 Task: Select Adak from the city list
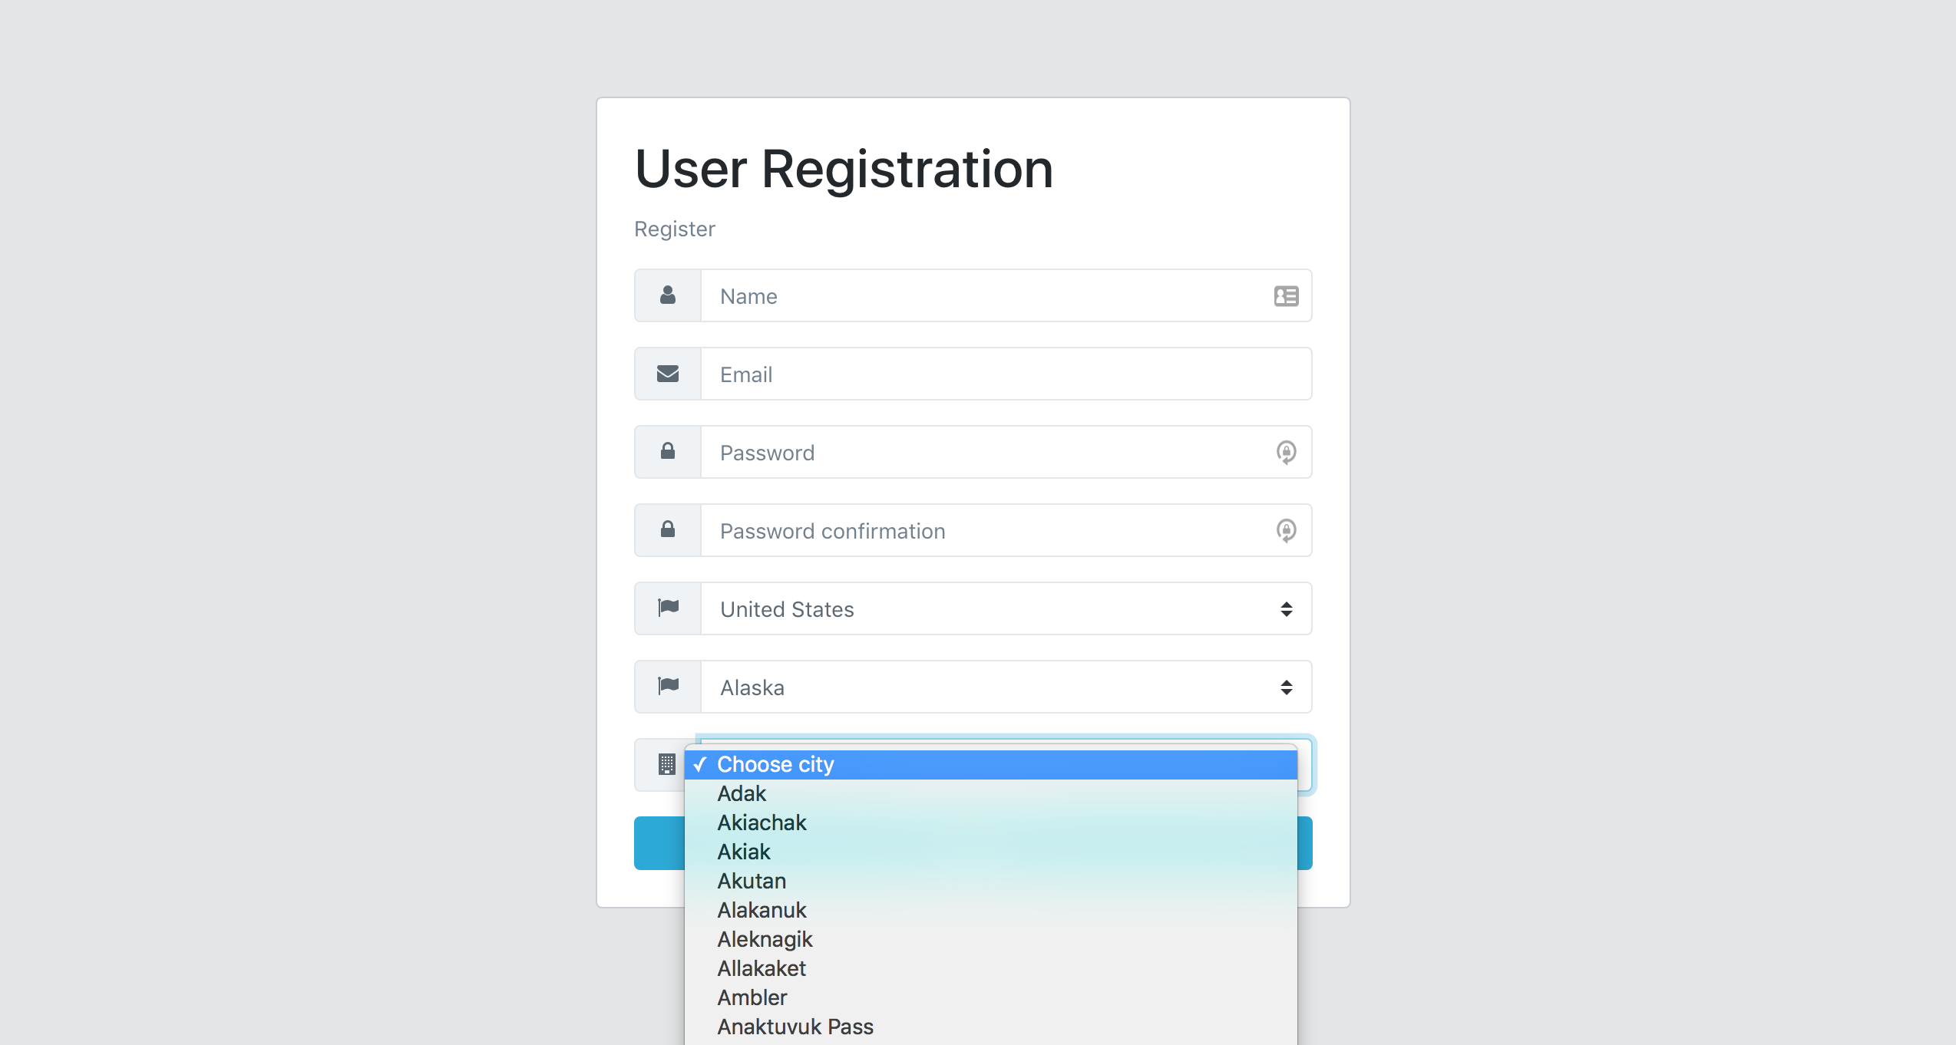point(742,794)
